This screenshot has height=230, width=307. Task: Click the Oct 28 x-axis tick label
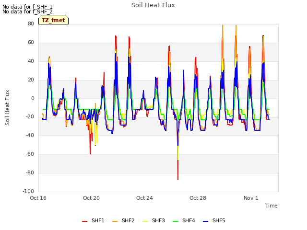point(198,198)
